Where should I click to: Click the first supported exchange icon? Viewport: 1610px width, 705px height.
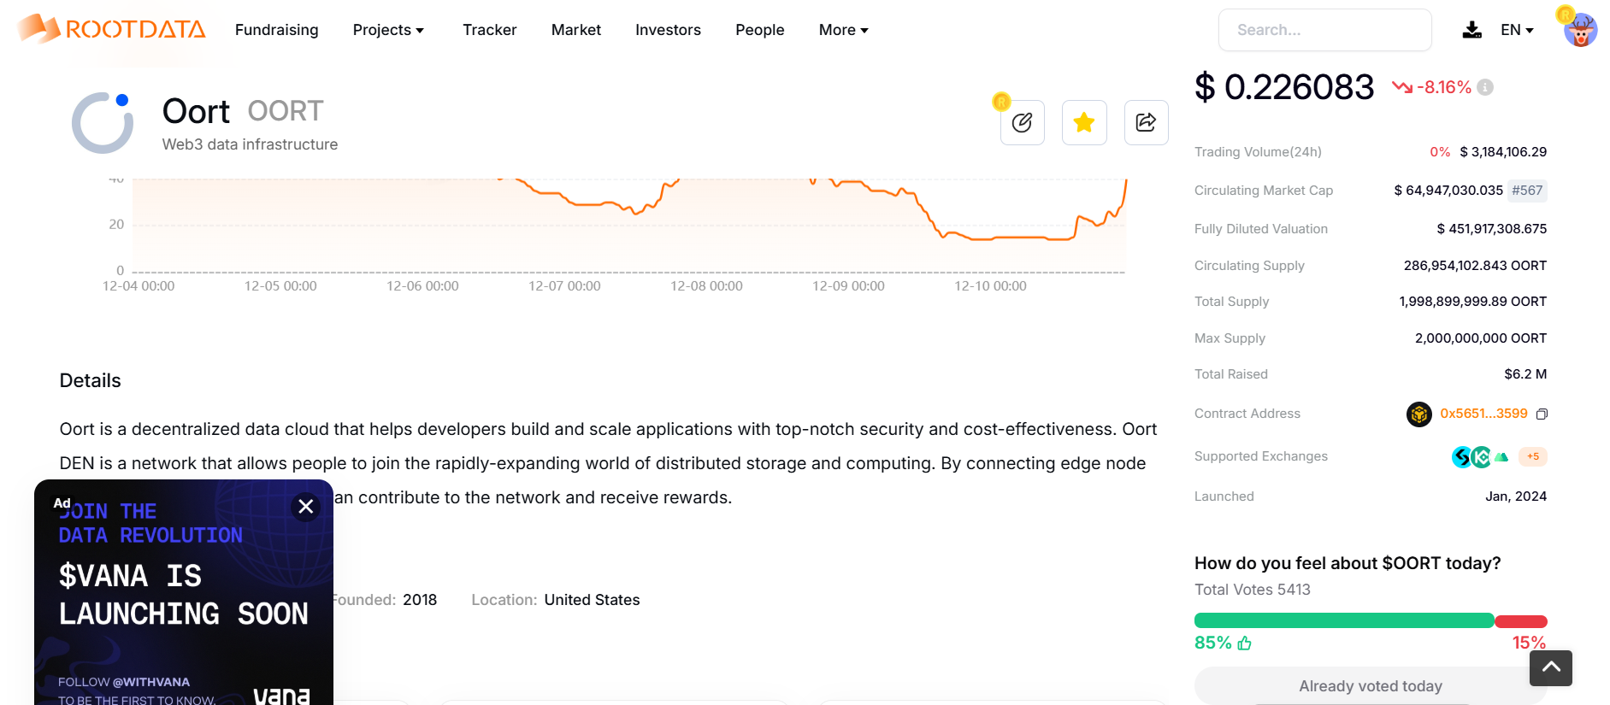tap(1461, 457)
